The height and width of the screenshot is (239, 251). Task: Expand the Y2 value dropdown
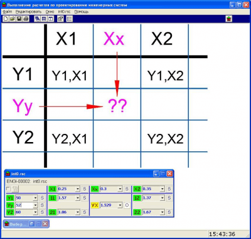click(35, 212)
